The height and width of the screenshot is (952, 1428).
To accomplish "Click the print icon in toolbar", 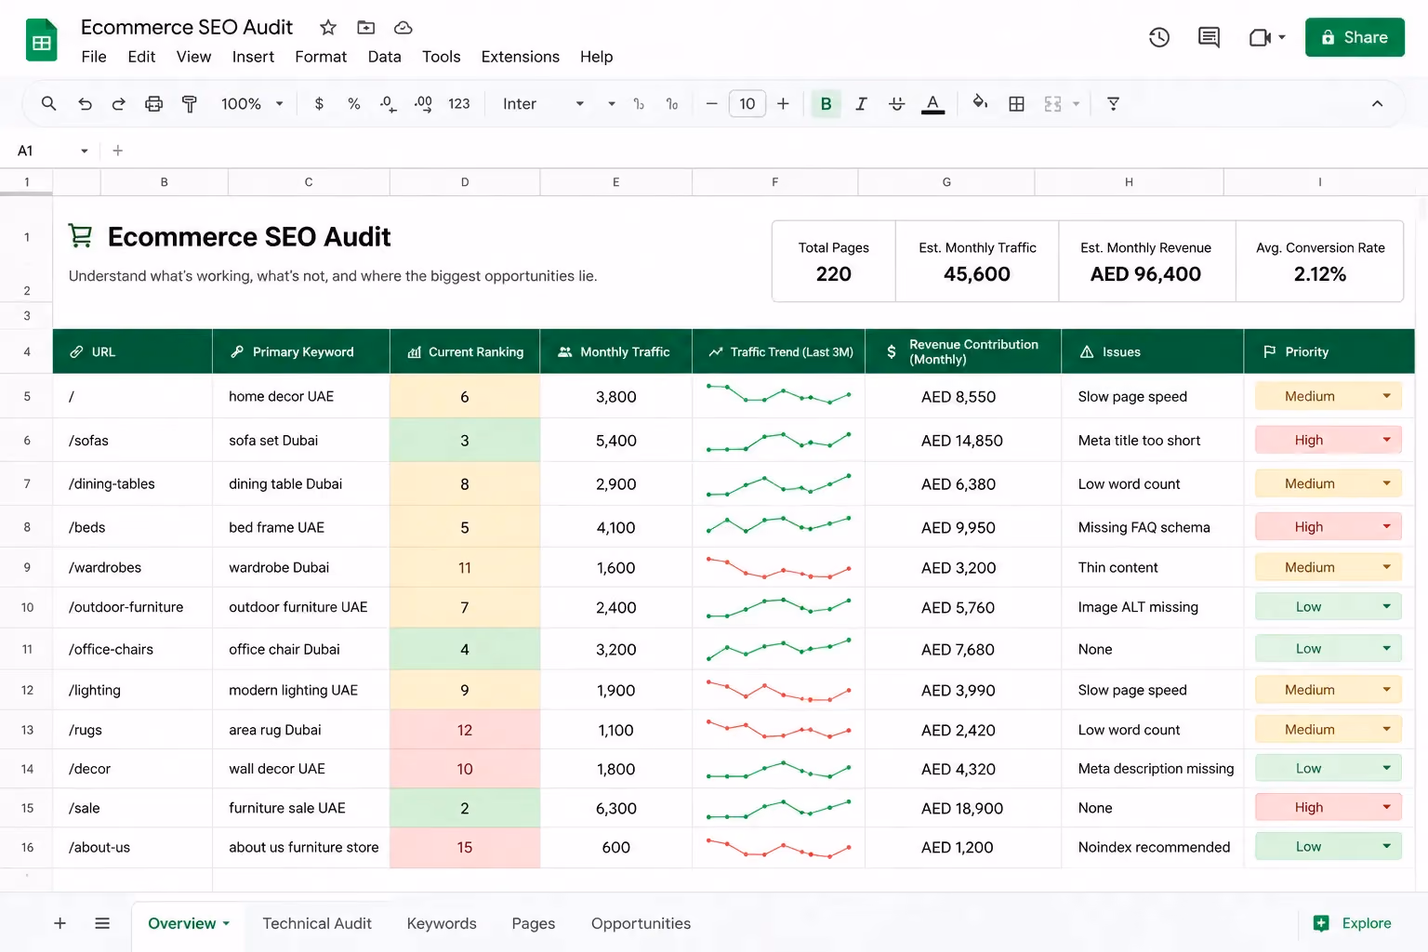I will pos(153,104).
